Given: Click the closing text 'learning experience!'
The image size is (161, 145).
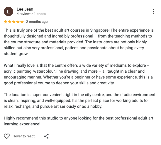Looking at the screenshot, I should click(22, 124).
